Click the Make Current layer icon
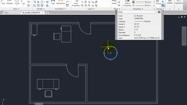187x105 pixels. tap(96, 2)
